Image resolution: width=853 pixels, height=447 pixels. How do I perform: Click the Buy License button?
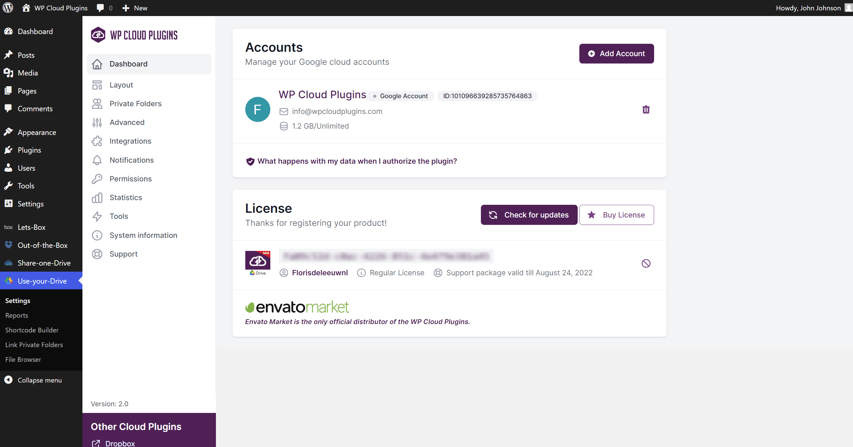point(616,215)
